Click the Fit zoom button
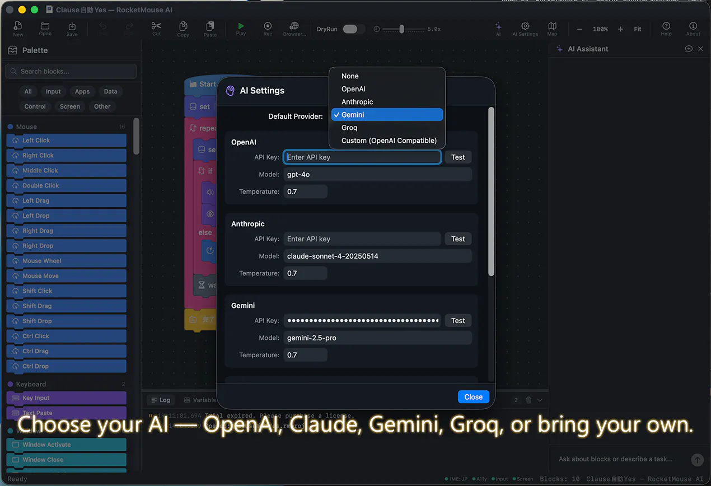This screenshot has height=486, width=711. (638, 29)
